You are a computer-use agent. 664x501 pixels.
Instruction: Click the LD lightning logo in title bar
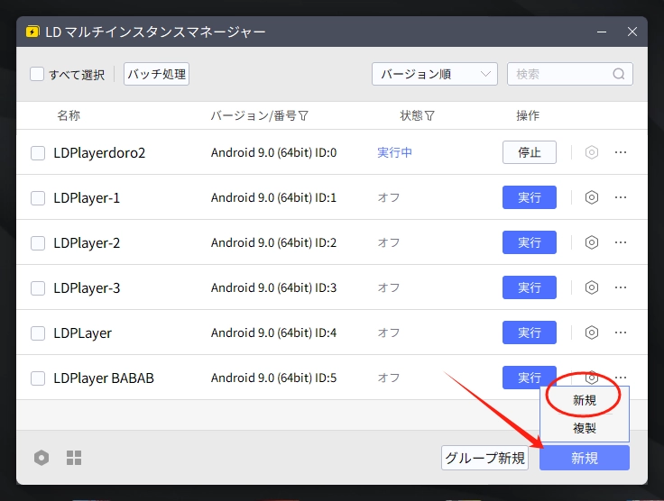[x=32, y=32]
